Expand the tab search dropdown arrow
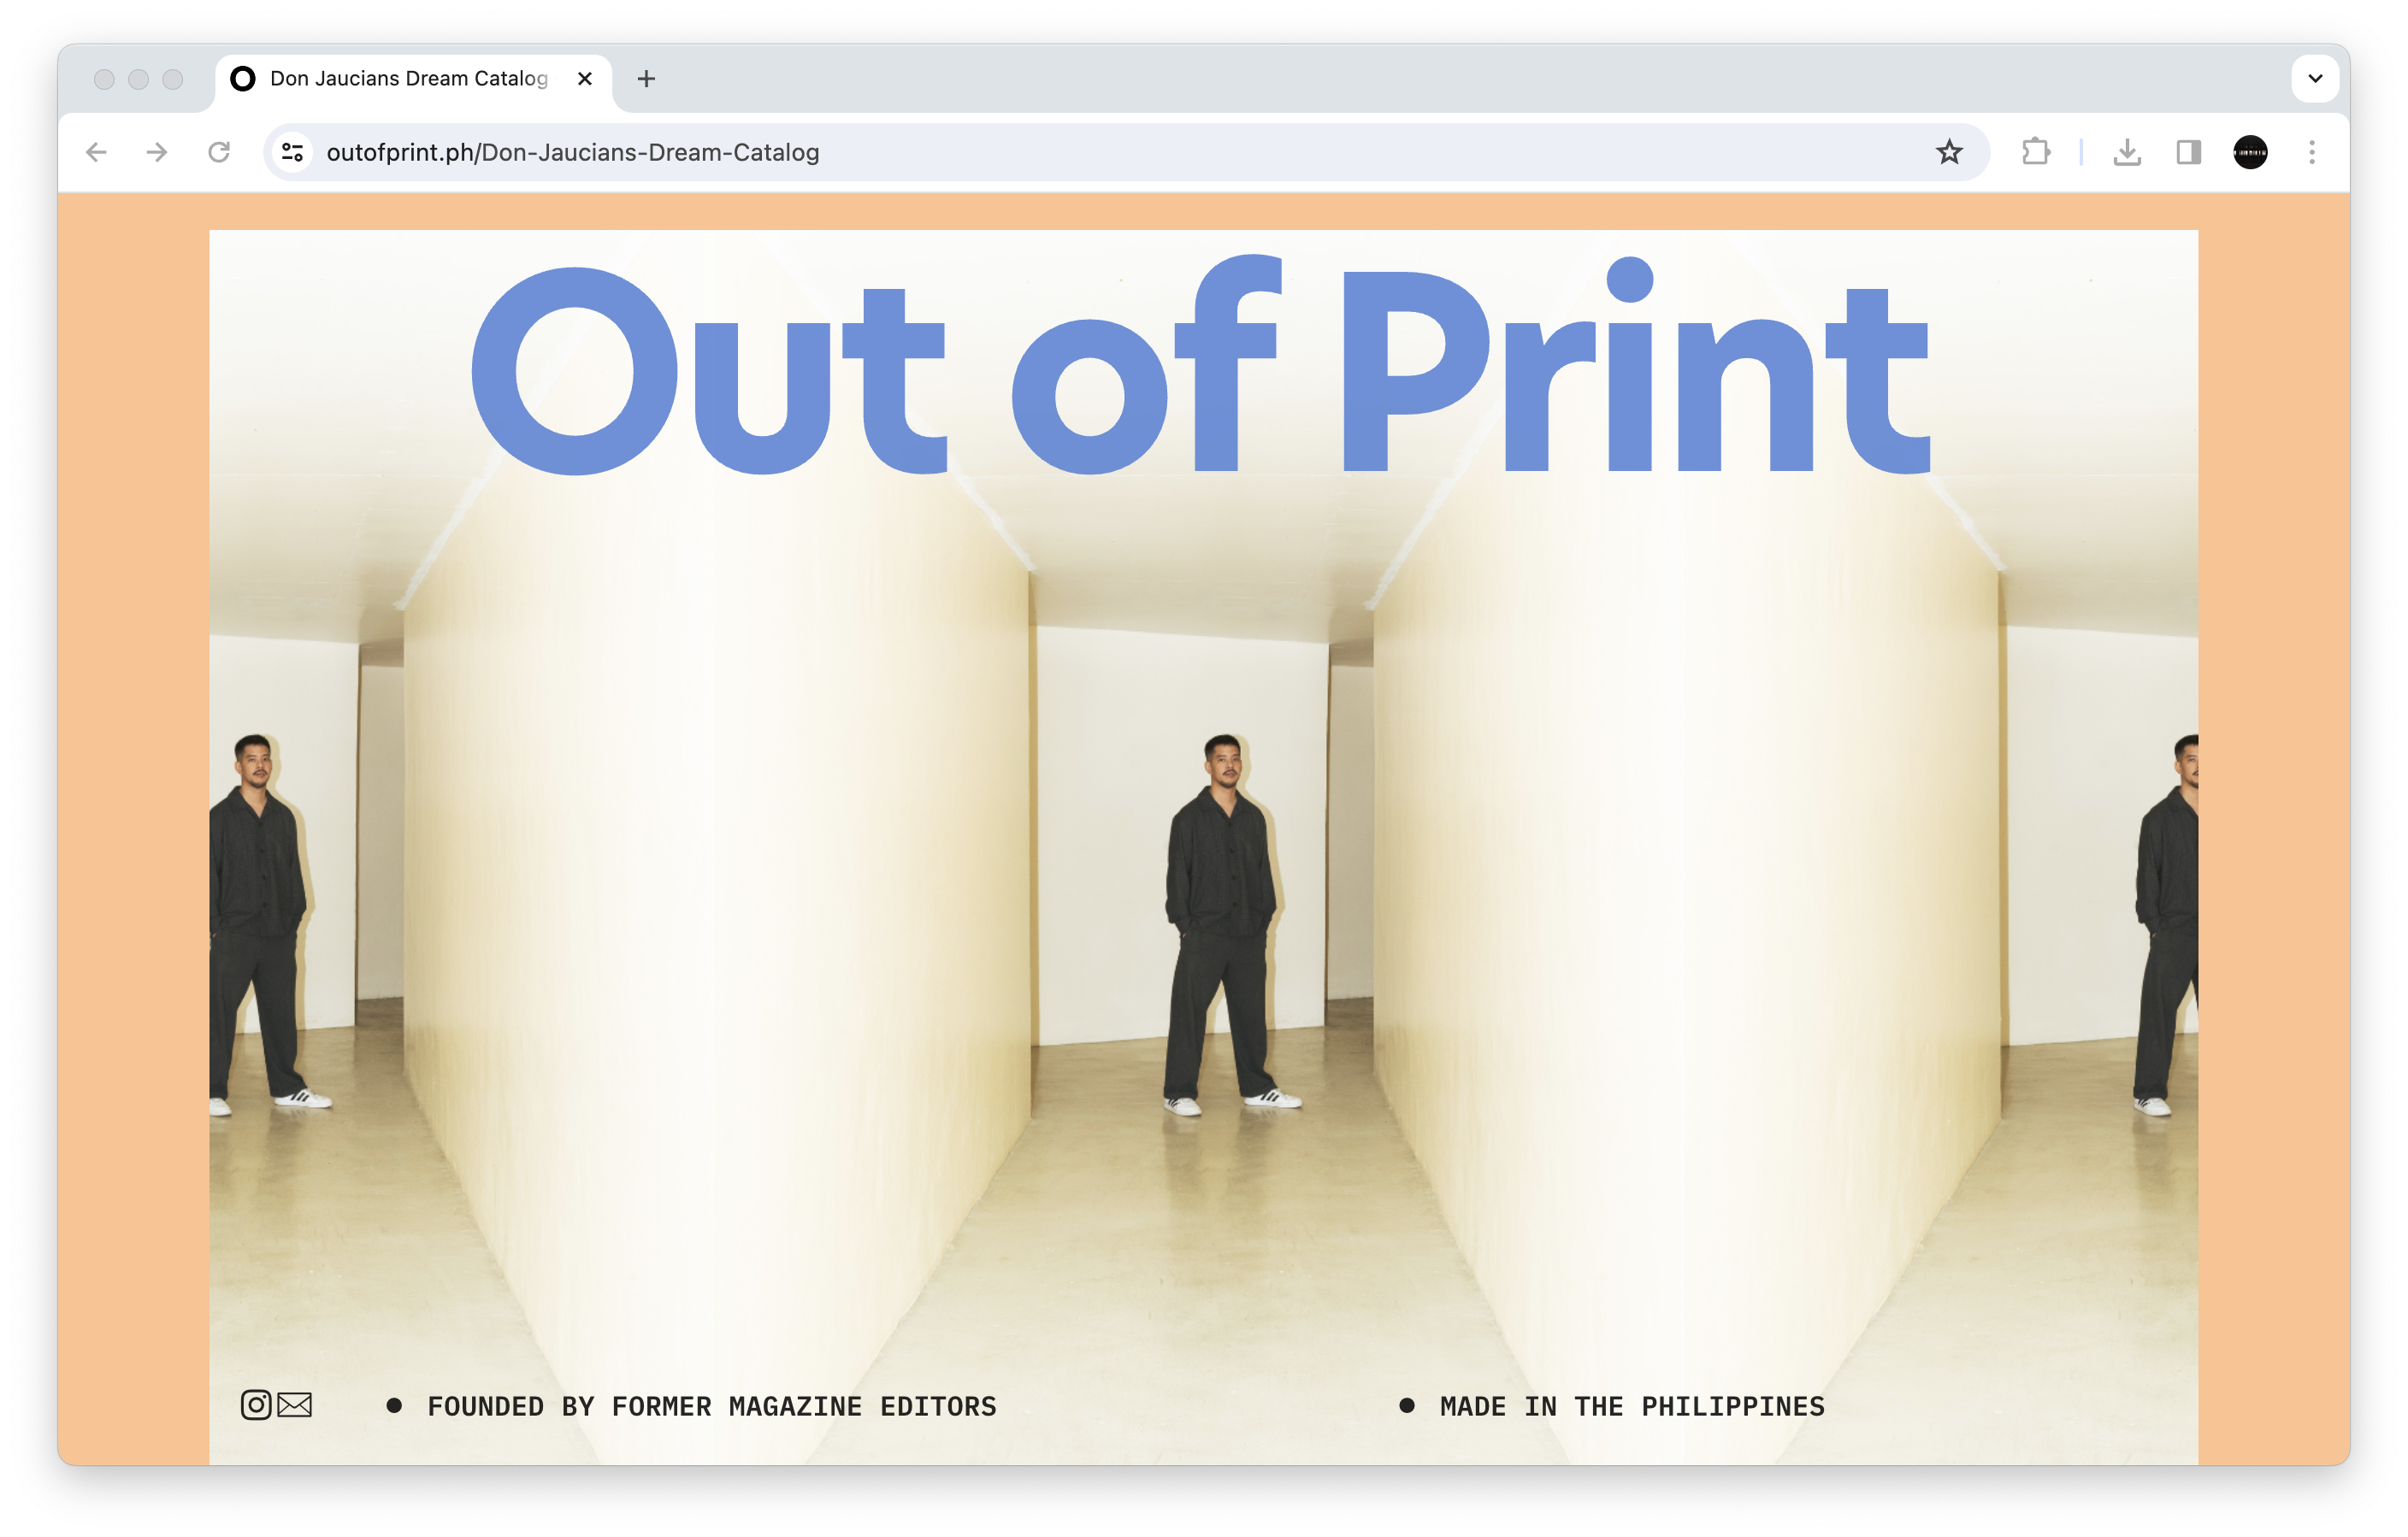Image resolution: width=2408 pixels, height=1537 pixels. (x=2315, y=78)
